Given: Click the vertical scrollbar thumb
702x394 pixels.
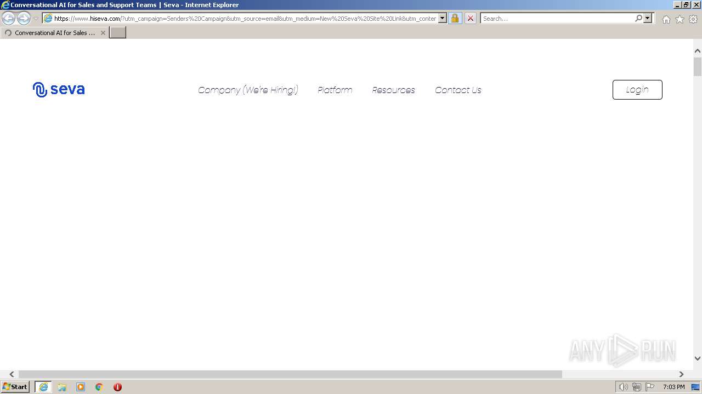Looking at the screenshot, I should (x=698, y=66).
